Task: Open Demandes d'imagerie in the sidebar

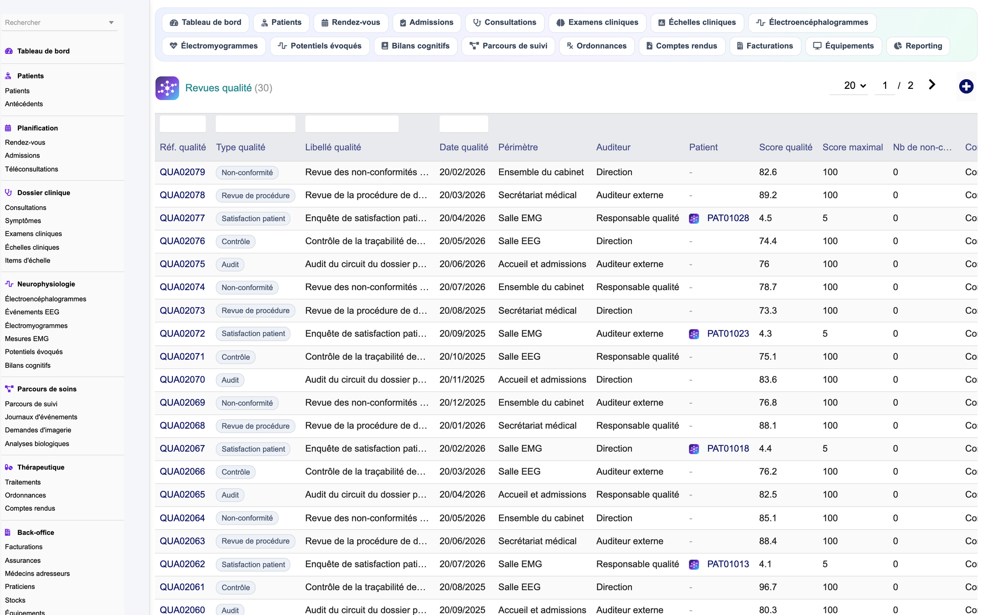Action: (38, 430)
